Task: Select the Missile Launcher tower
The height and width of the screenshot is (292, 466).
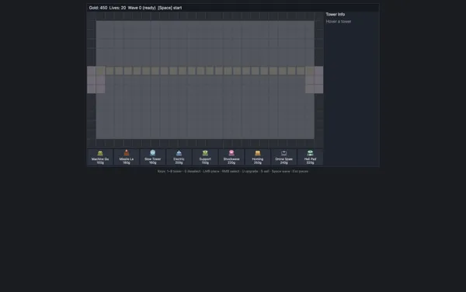Action: pos(127,157)
